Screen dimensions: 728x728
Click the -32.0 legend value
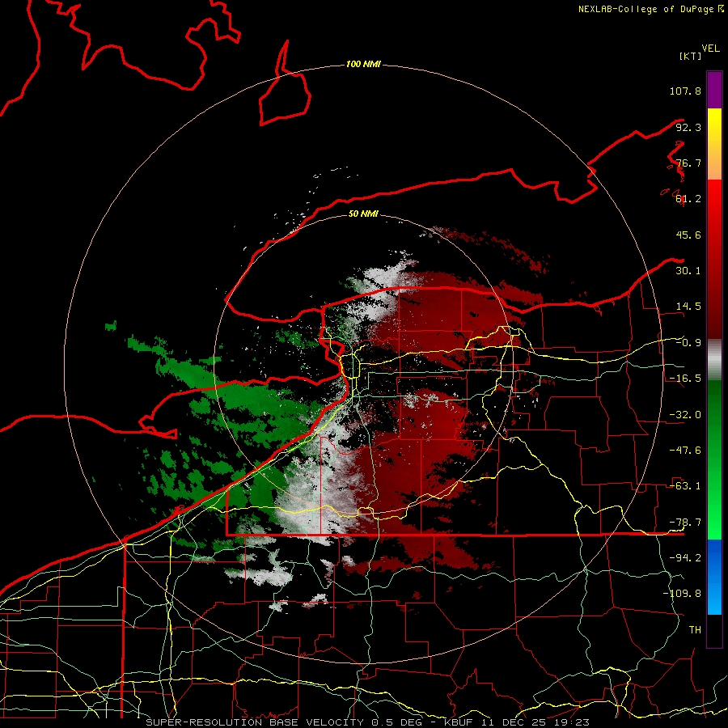pos(685,415)
